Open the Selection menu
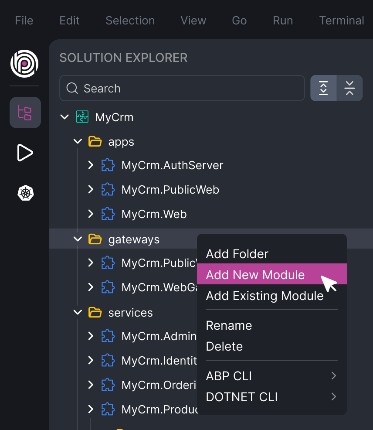 click(130, 20)
